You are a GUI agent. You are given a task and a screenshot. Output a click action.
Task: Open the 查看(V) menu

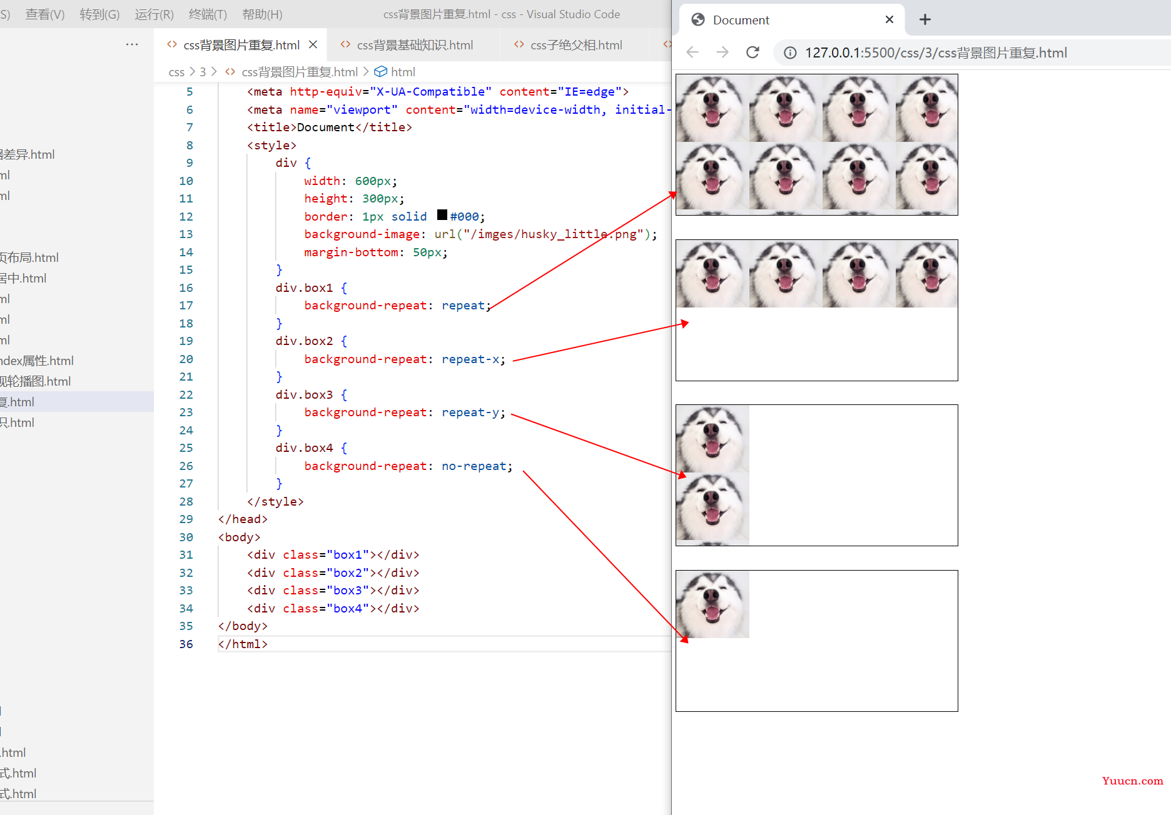[x=45, y=14]
